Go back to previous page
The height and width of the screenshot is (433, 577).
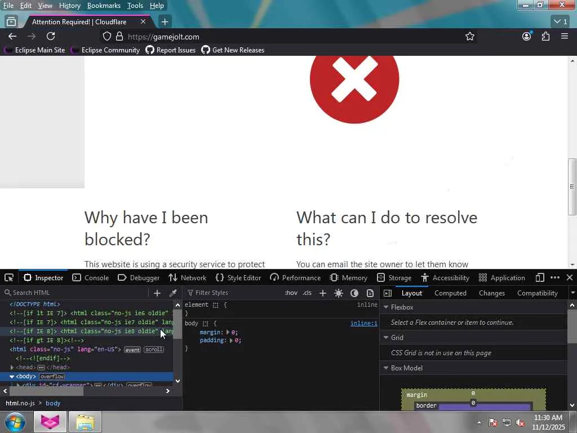(12, 37)
